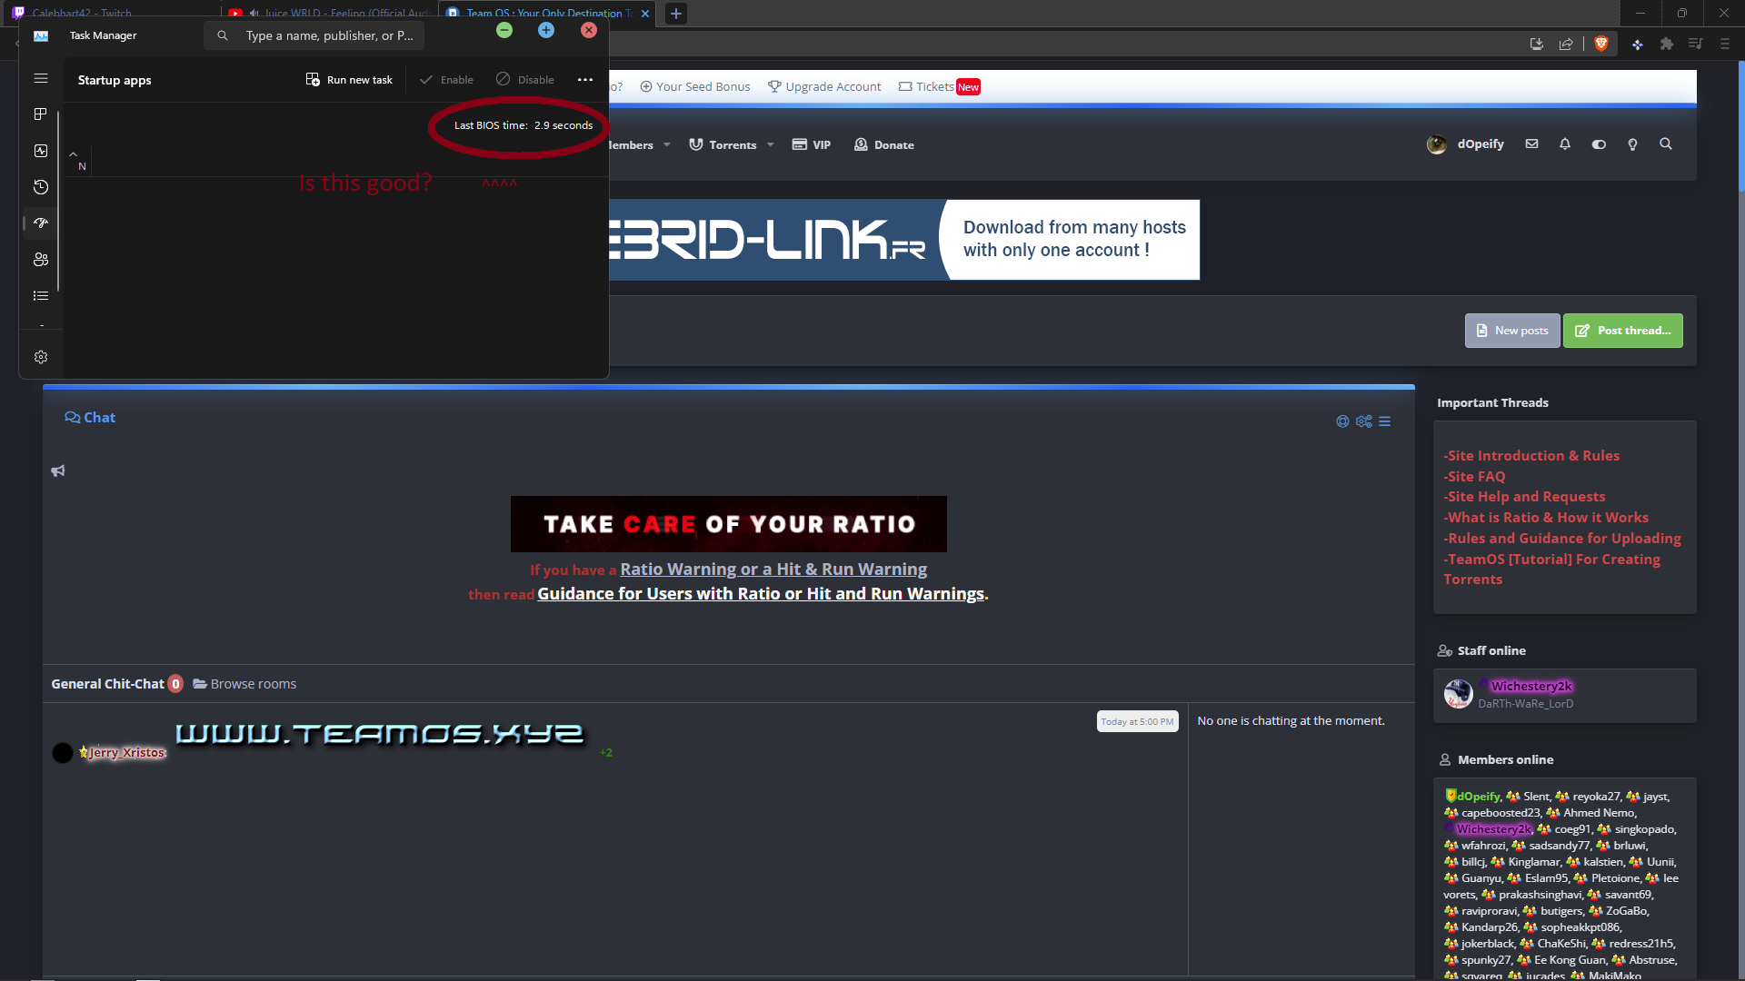Open App history page in Task Manager
The image size is (1745, 981).
click(x=41, y=187)
